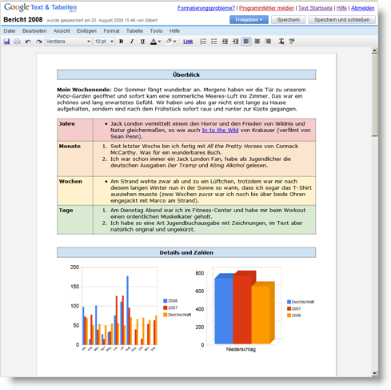Viewport: 391px width, 390px height.
Task: Apply bulleted list formatting
Action: point(214,42)
